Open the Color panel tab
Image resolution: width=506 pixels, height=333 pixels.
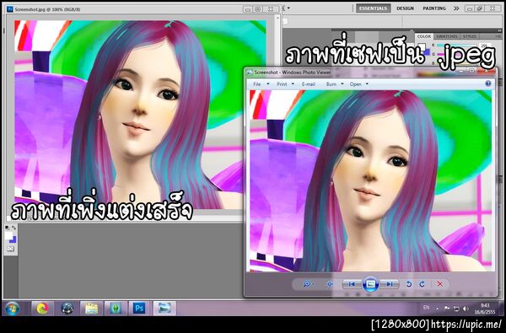point(424,36)
